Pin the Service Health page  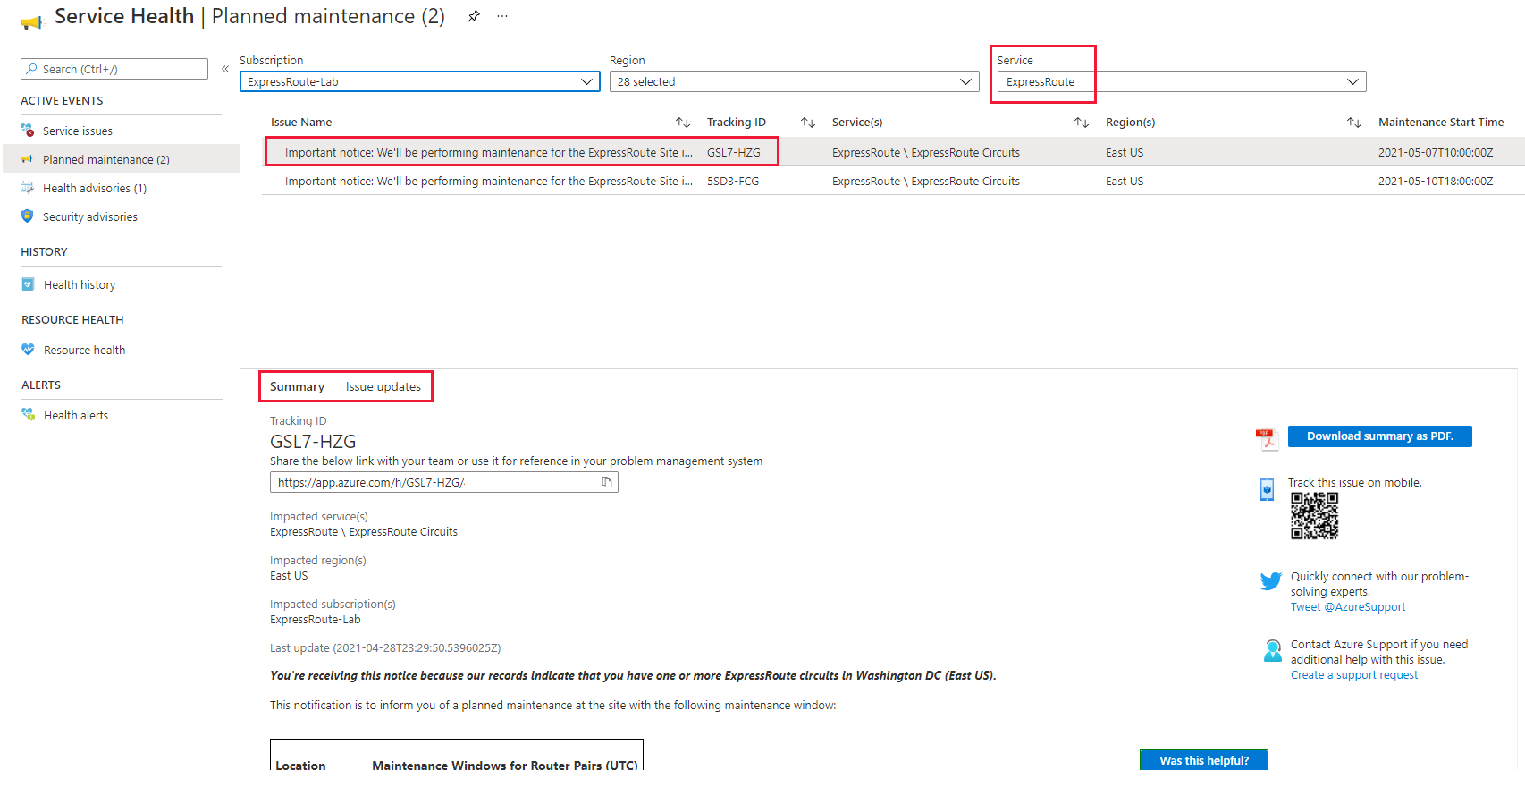(x=474, y=16)
